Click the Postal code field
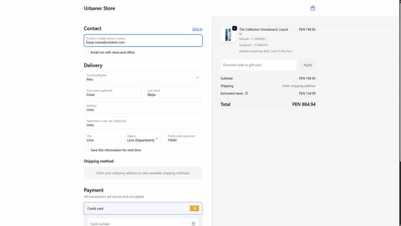 (x=184, y=138)
